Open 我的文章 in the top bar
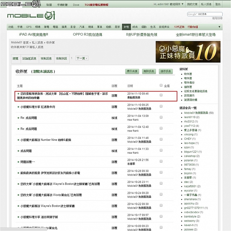The width and height of the screenshot is (231, 231). [192, 4]
